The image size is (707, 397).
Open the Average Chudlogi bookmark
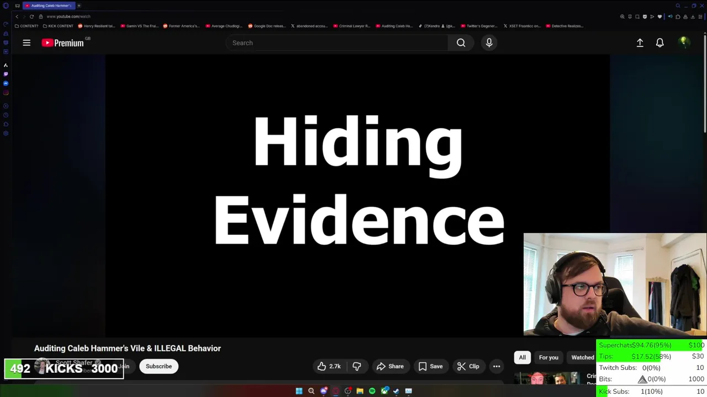[224, 26]
